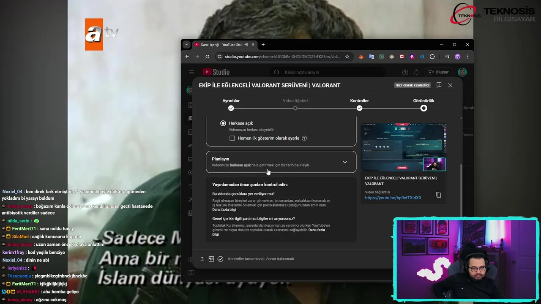This screenshot has width=541, height=304.
Task: Open the Chrome profile avatar
Action: pos(457,57)
